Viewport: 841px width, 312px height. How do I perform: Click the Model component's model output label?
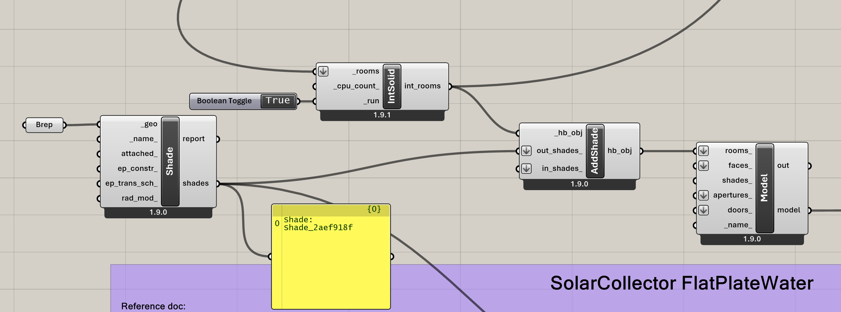788,210
